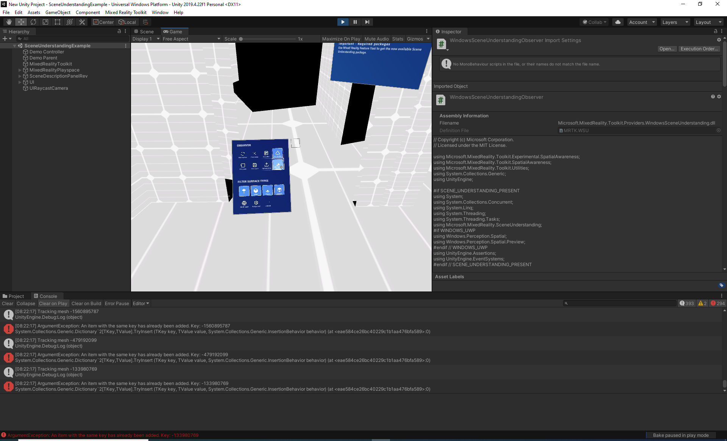Click the Execution Order button in Inspector
This screenshot has height=441, width=727.
[699, 48]
